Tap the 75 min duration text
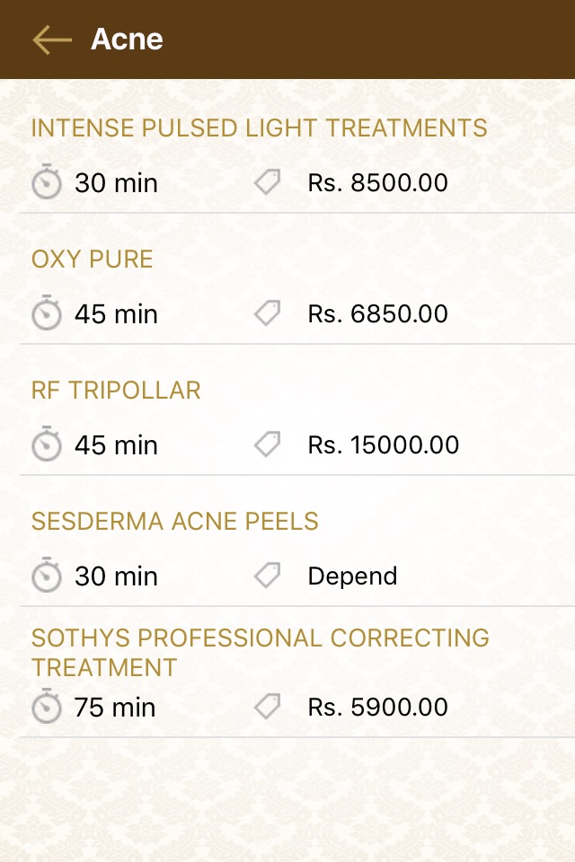575x862 pixels. tap(115, 708)
